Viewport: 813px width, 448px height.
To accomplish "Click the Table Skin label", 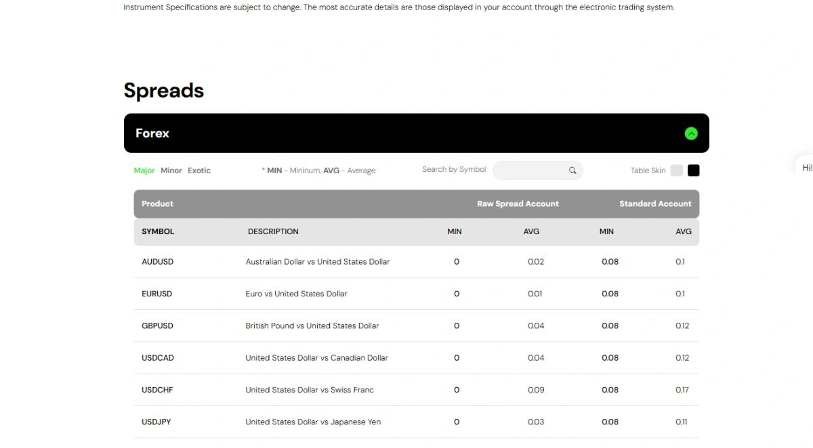I will click(x=648, y=171).
